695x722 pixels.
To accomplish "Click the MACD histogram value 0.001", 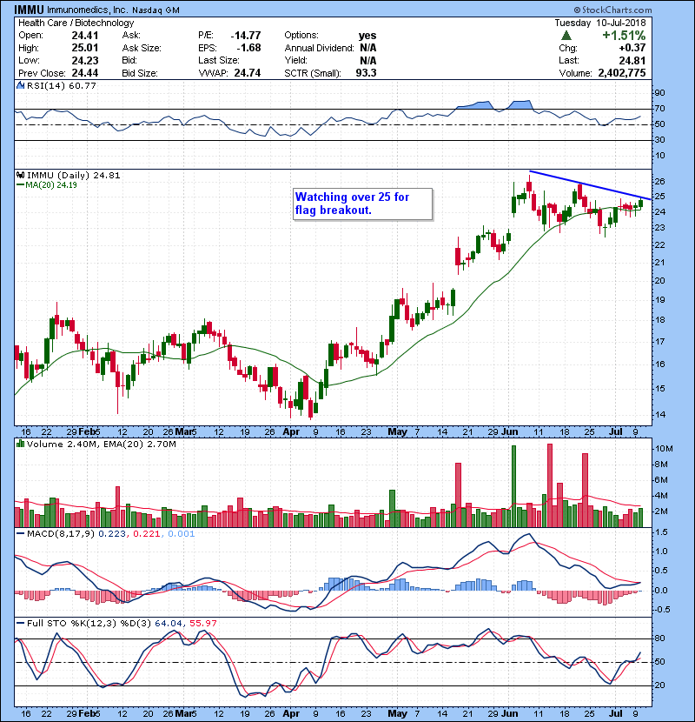I will [181, 534].
